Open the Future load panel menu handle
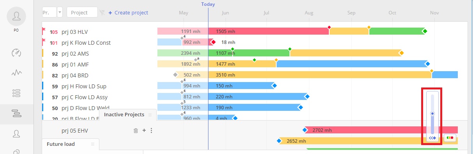This screenshot has width=473, height=154. 93,144
